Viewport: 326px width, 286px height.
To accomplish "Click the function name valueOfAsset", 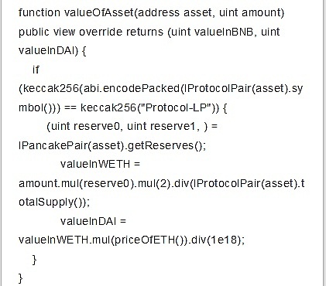I will (99, 12).
